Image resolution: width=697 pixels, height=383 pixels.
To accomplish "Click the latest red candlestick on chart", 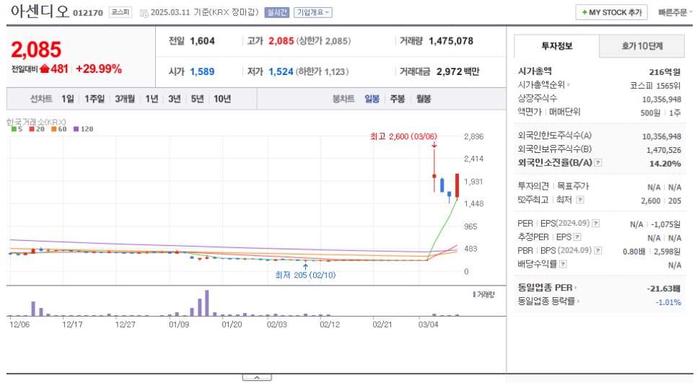I will click(457, 185).
